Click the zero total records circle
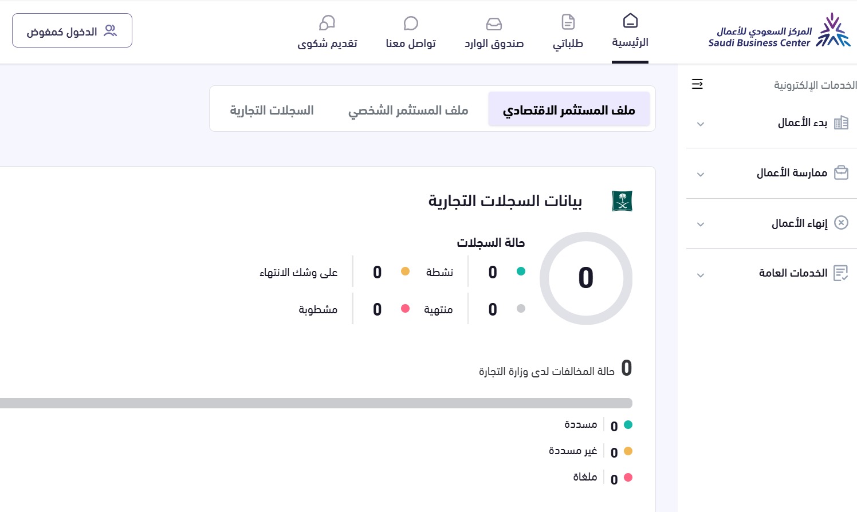 (585, 278)
